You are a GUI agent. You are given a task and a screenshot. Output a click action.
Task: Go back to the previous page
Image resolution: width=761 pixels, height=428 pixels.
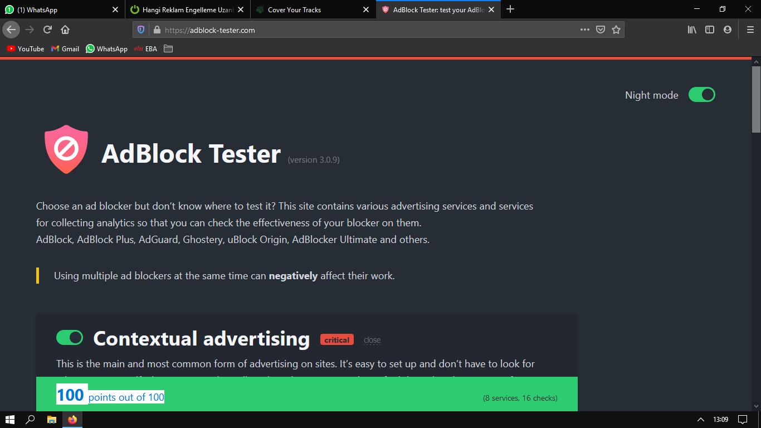click(11, 30)
